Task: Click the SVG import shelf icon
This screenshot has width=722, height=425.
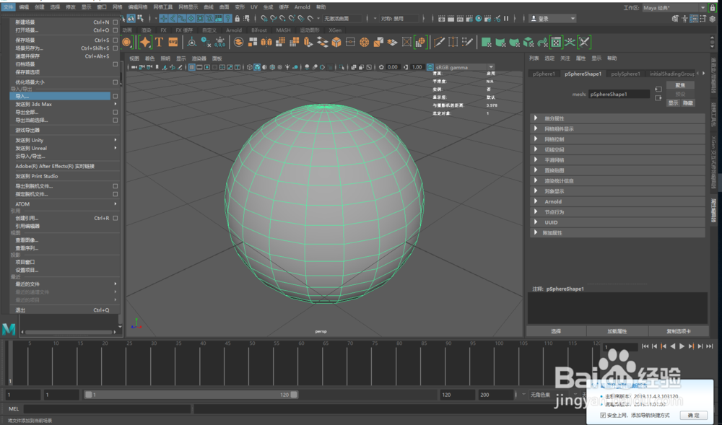Action: (173, 43)
